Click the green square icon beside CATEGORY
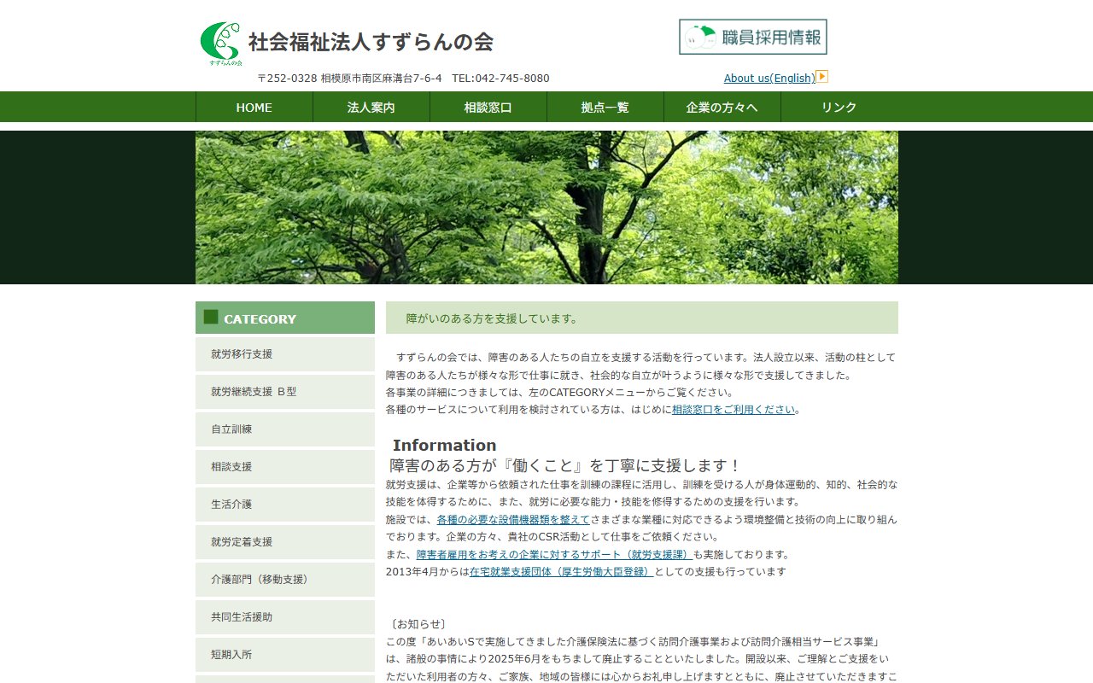This screenshot has width=1093, height=683. point(211,317)
